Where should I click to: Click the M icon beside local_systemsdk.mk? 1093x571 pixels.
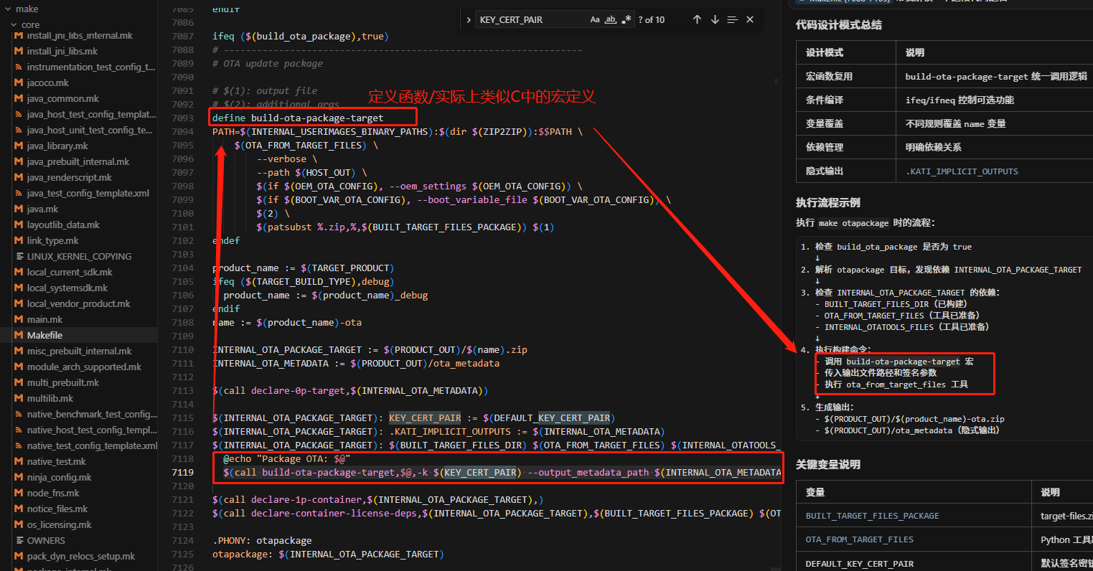pos(19,288)
